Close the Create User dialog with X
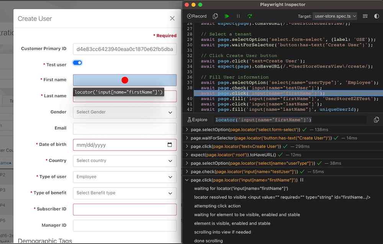The image size is (383, 244). 172,18
